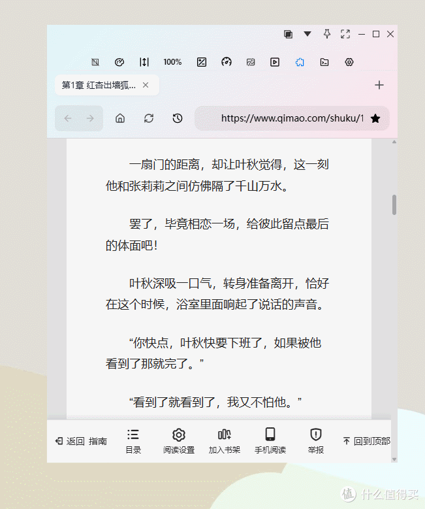Click the vertical height arrows icon
Image resolution: width=425 pixels, height=509 pixels.
[x=144, y=62]
